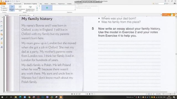Open the Pages thumbnails panel in left sidebar
Viewport: 177px width, 99px height.
[2, 26]
